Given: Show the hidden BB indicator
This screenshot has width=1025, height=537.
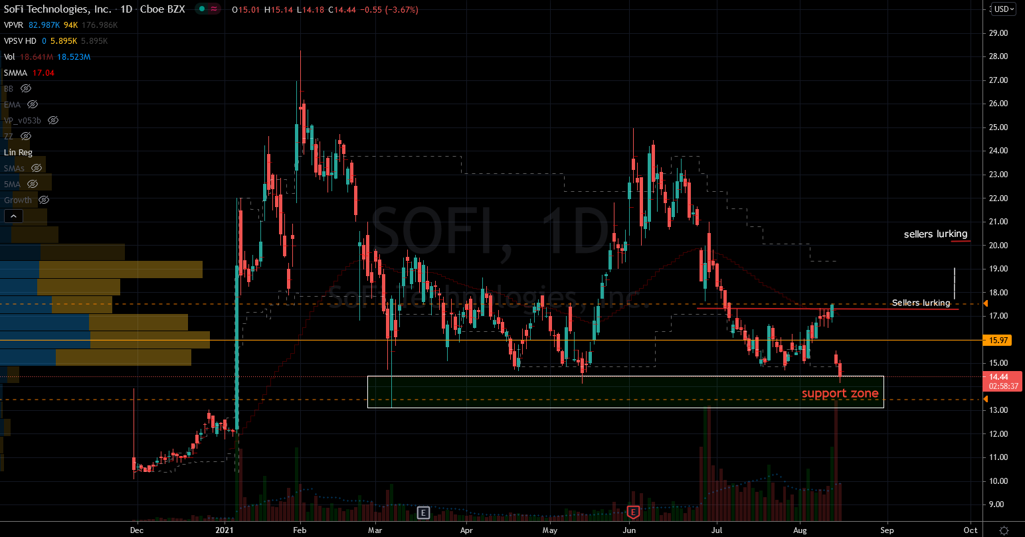Looking at the screenshot, I should (26, 88).
